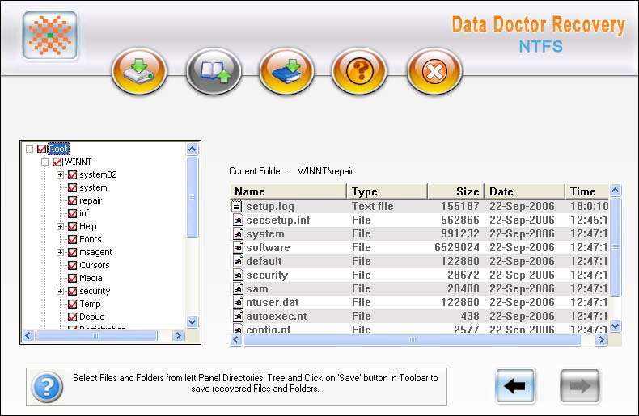Click the icon beside the system file row
639x416 pixels.
[x=238, y=234]
